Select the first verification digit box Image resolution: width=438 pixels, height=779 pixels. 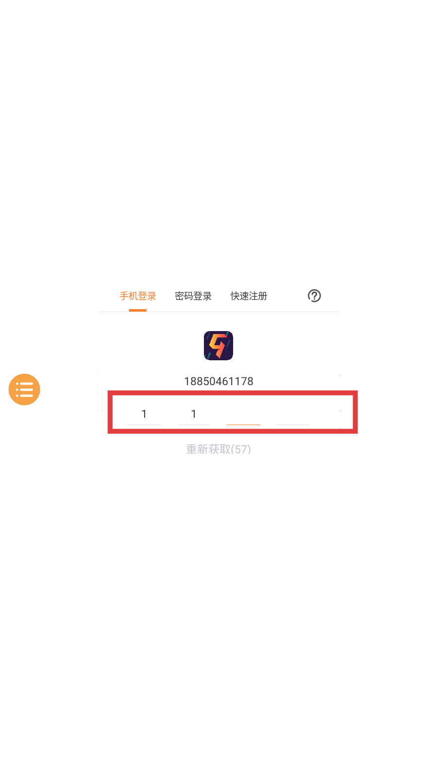click(x=144, y=414)
